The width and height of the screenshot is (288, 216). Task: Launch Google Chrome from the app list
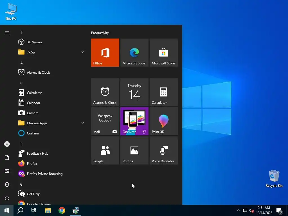pos(51,203)
